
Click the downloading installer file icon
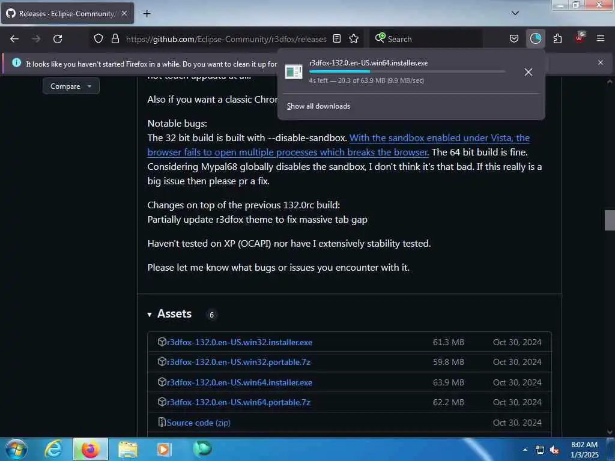coord(293,72)
